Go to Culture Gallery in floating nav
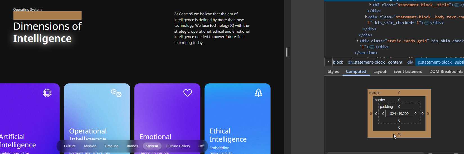 pyautogui.click(x=178, y=146)
